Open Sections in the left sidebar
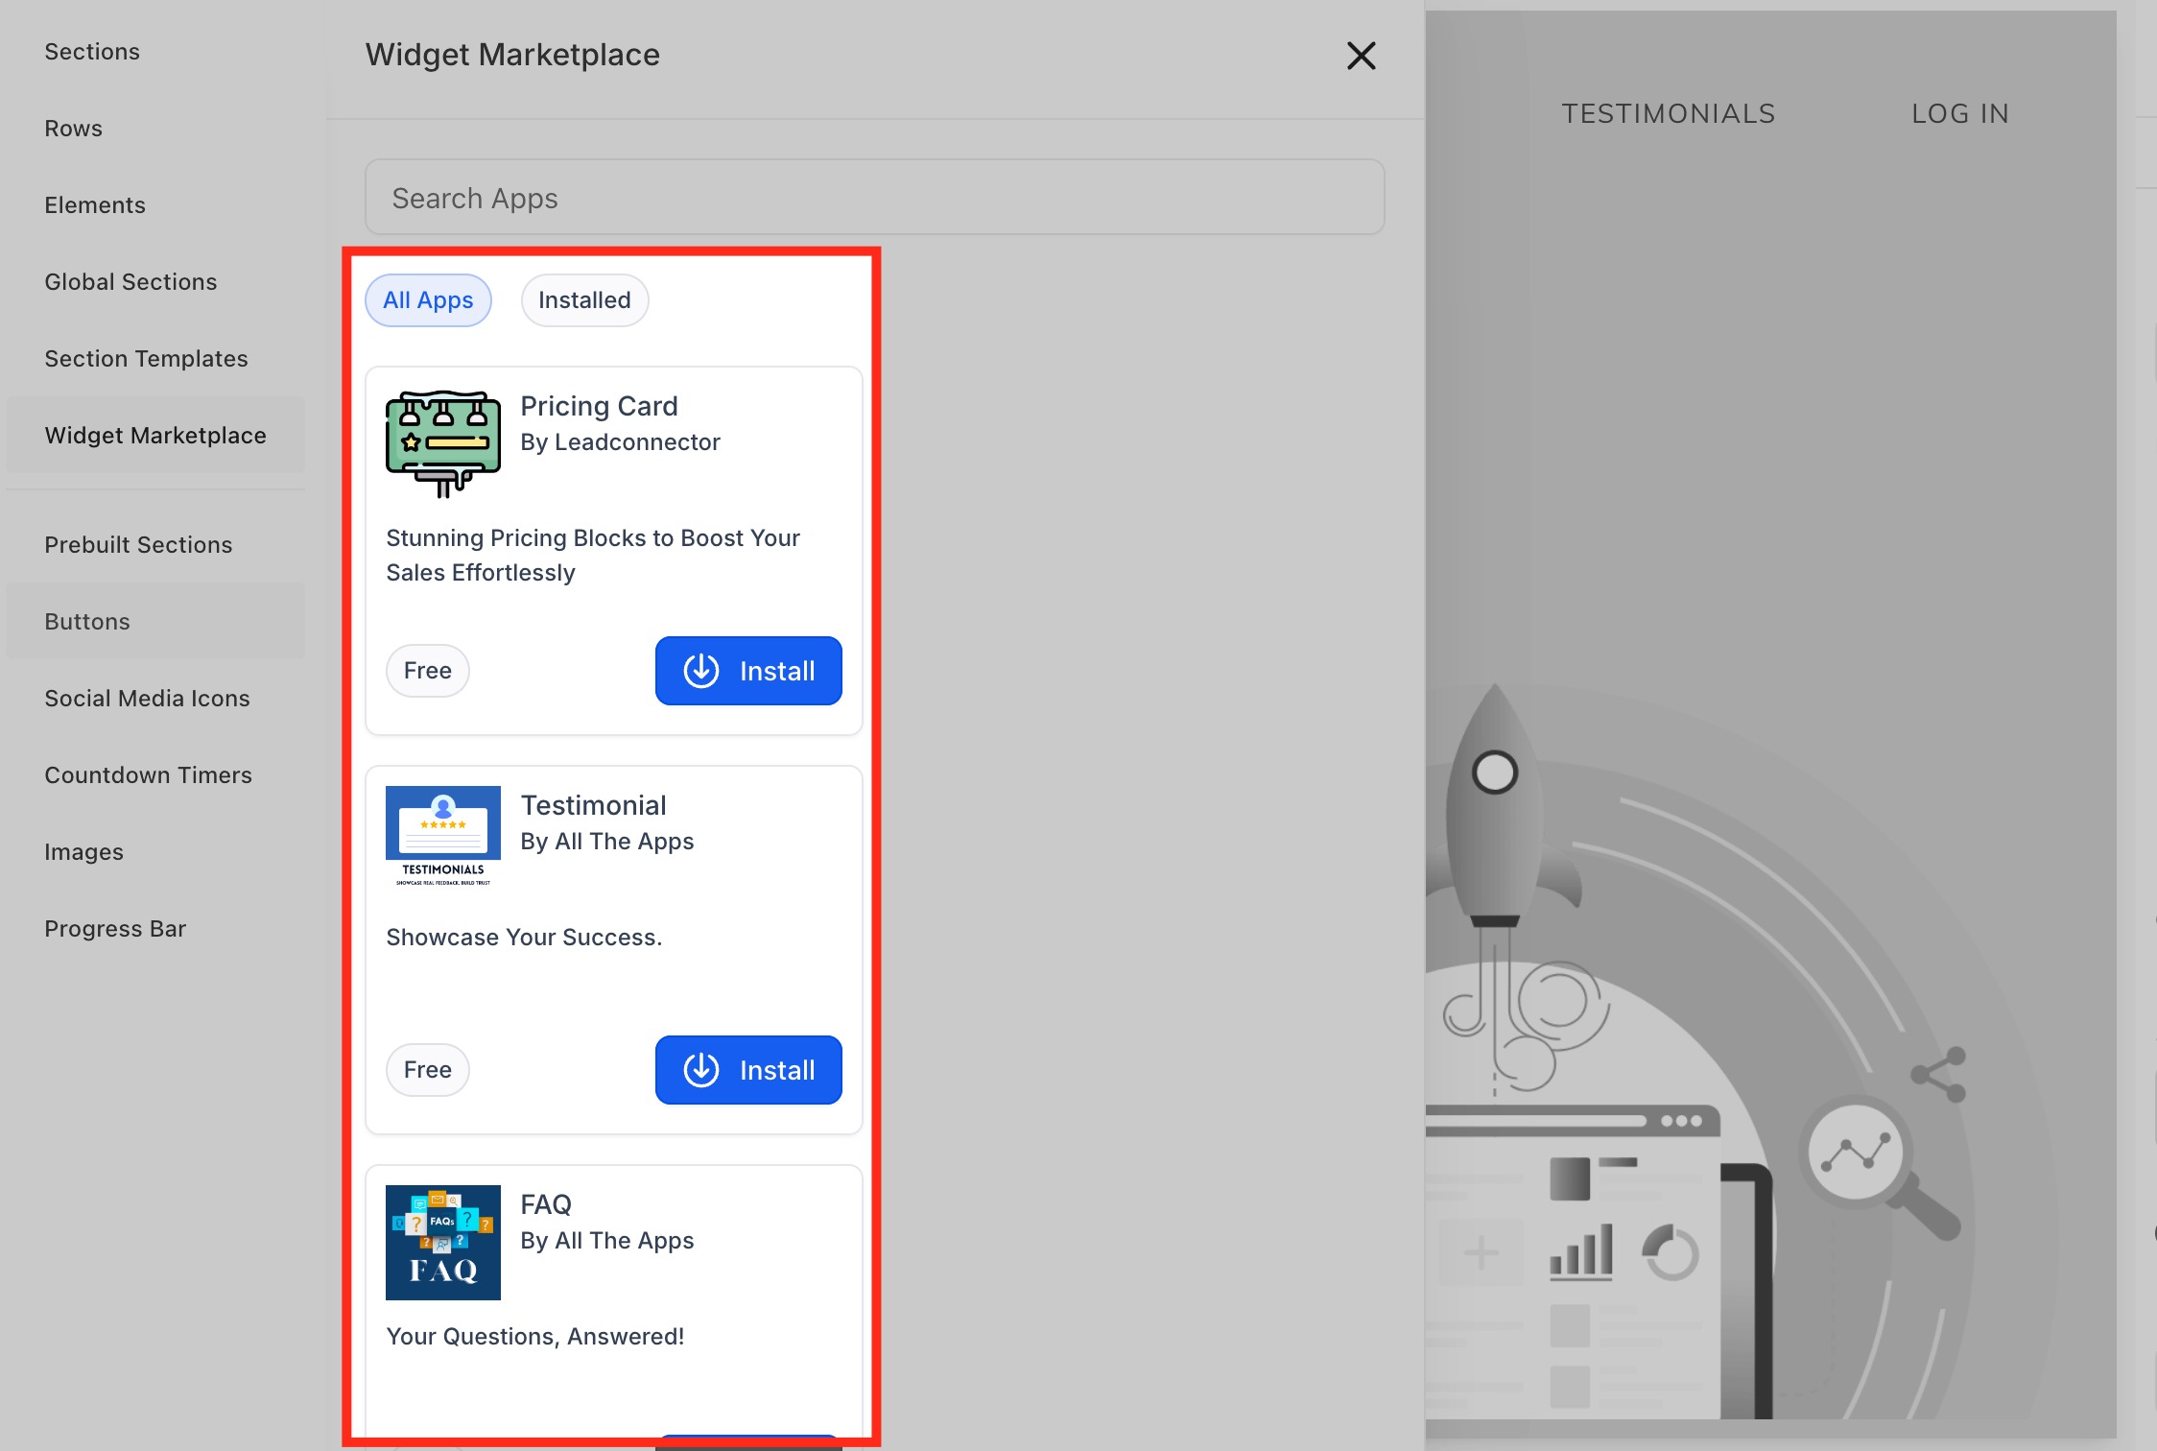 tap(92, 52)
